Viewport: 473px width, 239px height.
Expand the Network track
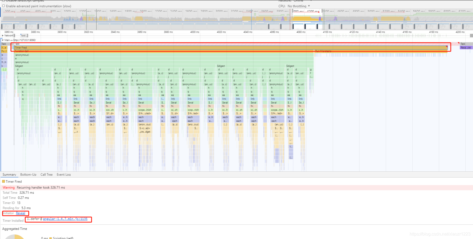pos(3,36)
